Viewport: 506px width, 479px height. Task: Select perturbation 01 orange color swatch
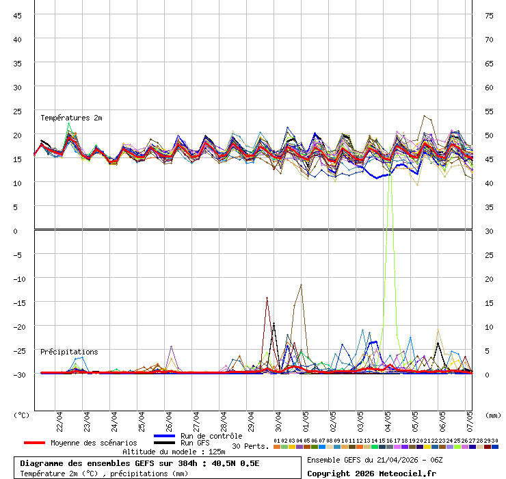click(x=276, y=447)
